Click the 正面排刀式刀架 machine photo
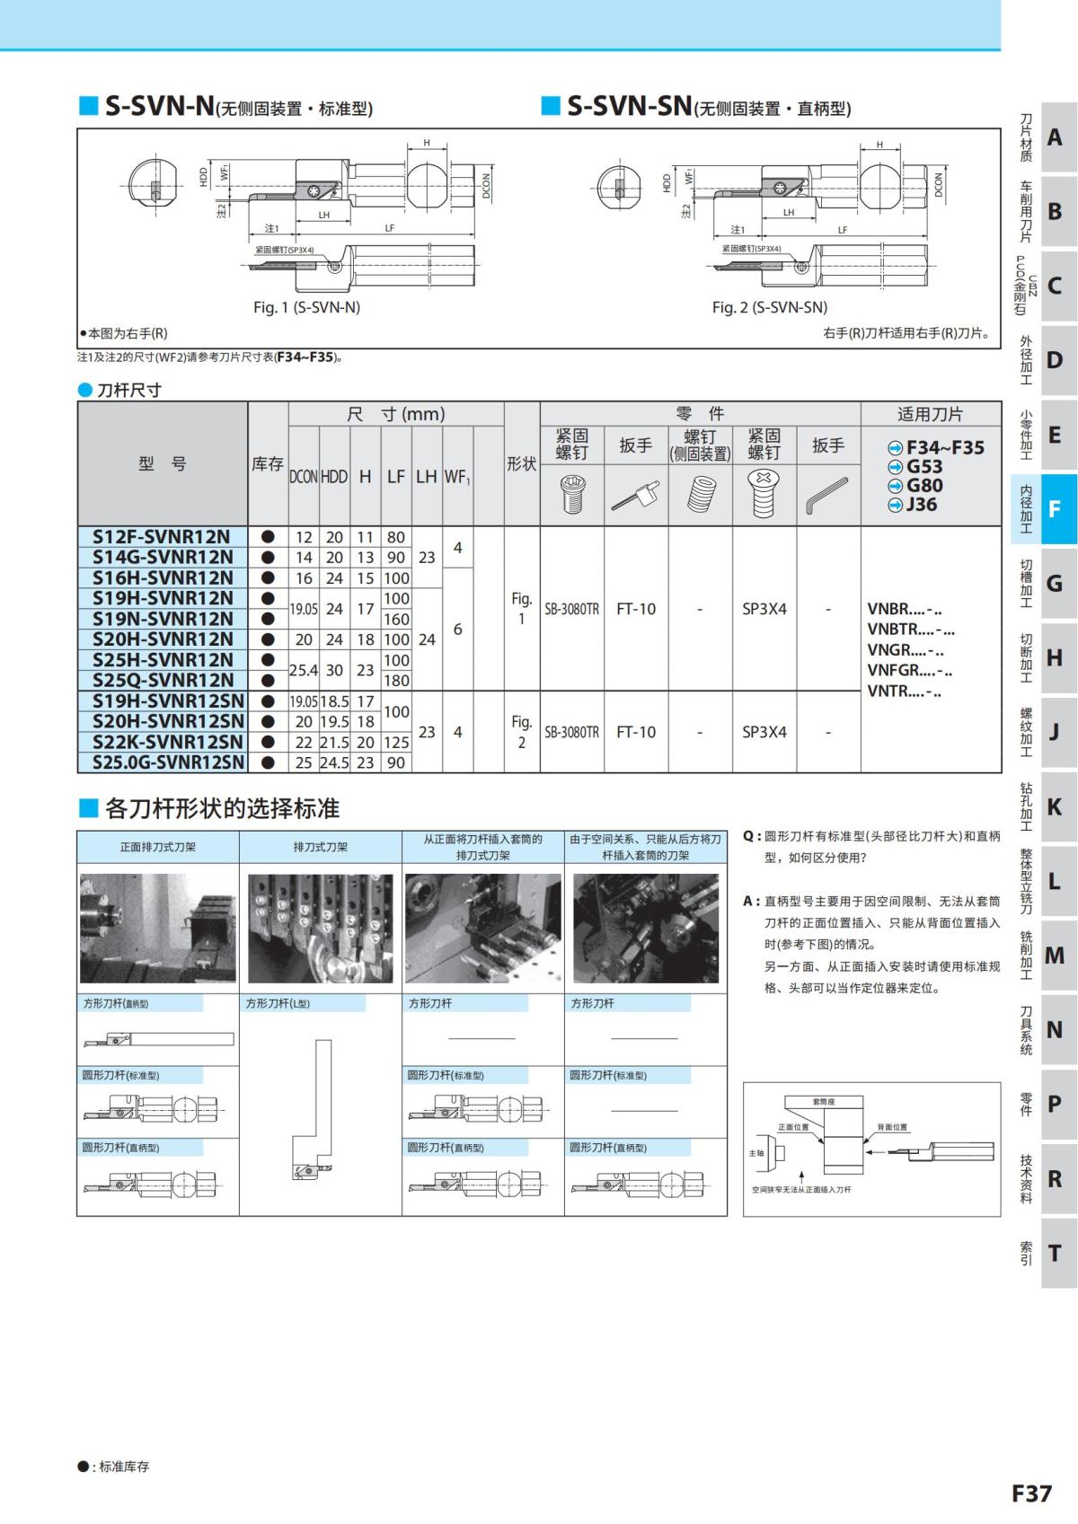 click(x=157, y=928)
